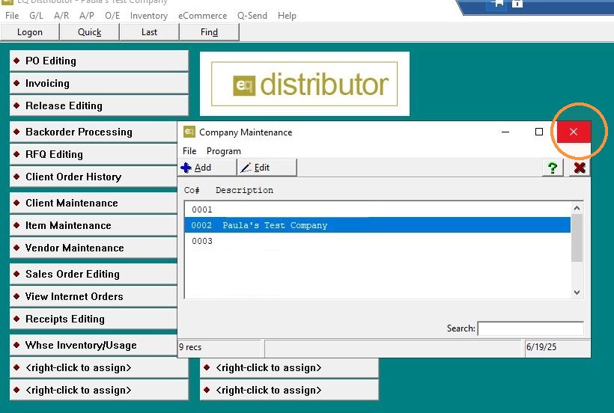Viewport: 614px width, 413px height.
Task: Click the Add button with blue plus
Action: click(x=207, y=168)
